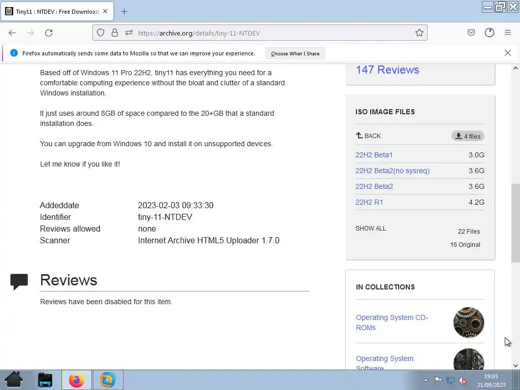Click 'Internet Archive HTML5 Uploader 1.7.0' text
The height and width of the screenshot is (390, 520).
point(209,240)
